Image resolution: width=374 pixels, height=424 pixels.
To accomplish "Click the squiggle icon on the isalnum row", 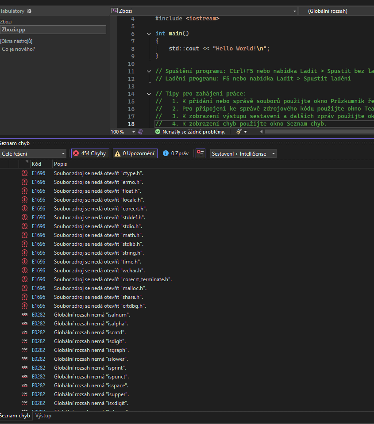I will tap(24, 315).
